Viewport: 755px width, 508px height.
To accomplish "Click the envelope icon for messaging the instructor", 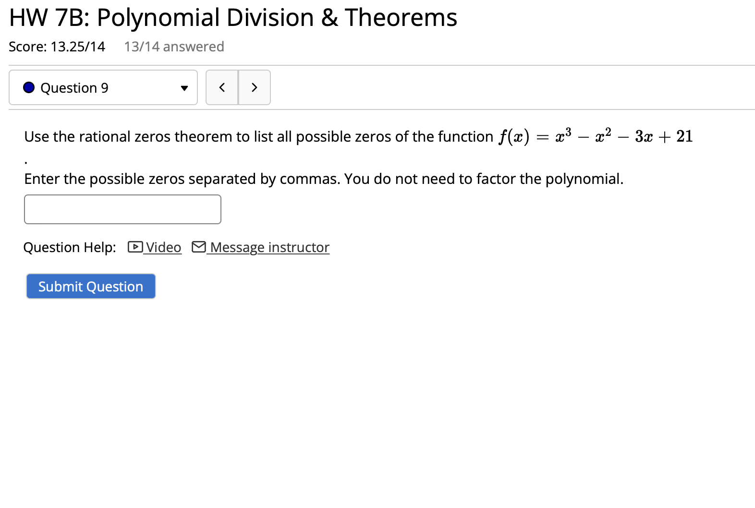I will tap(199, 247).
